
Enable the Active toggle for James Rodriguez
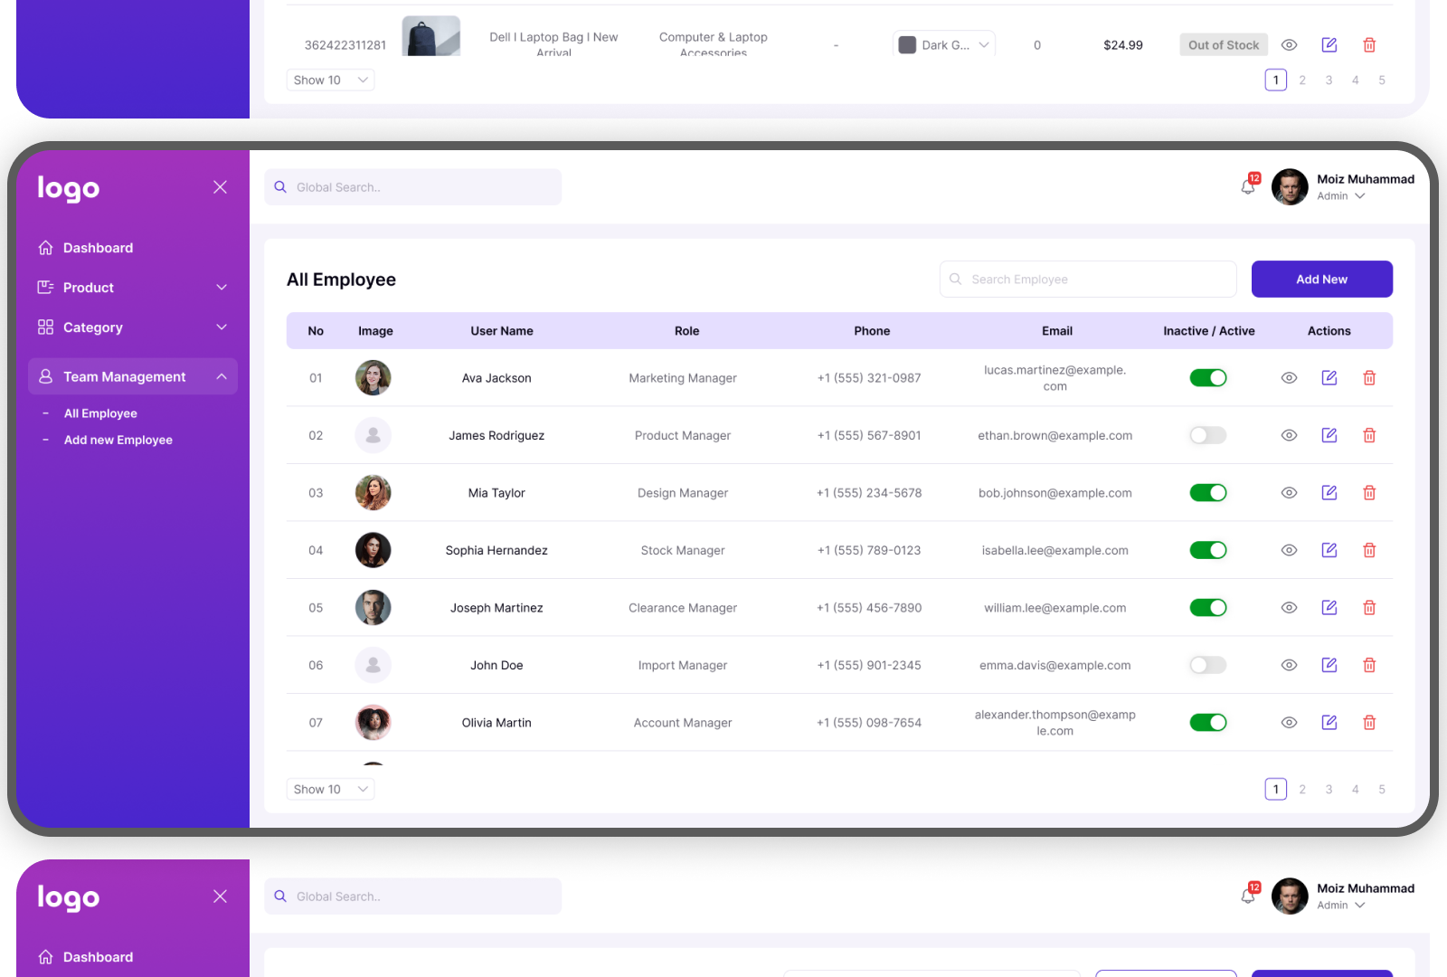[x=1207, y=435]
